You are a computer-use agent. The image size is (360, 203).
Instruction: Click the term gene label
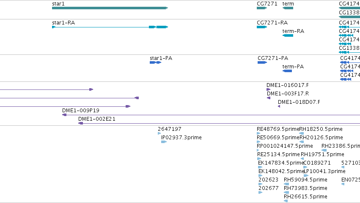tap(288, 4)
